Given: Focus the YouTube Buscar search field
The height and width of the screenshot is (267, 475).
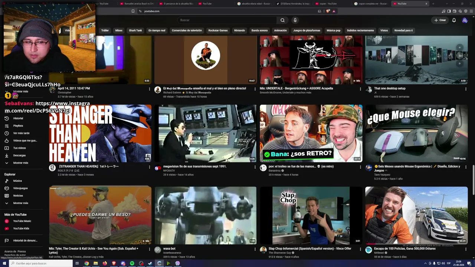Looking at the screenshot, I should (227, 20).
